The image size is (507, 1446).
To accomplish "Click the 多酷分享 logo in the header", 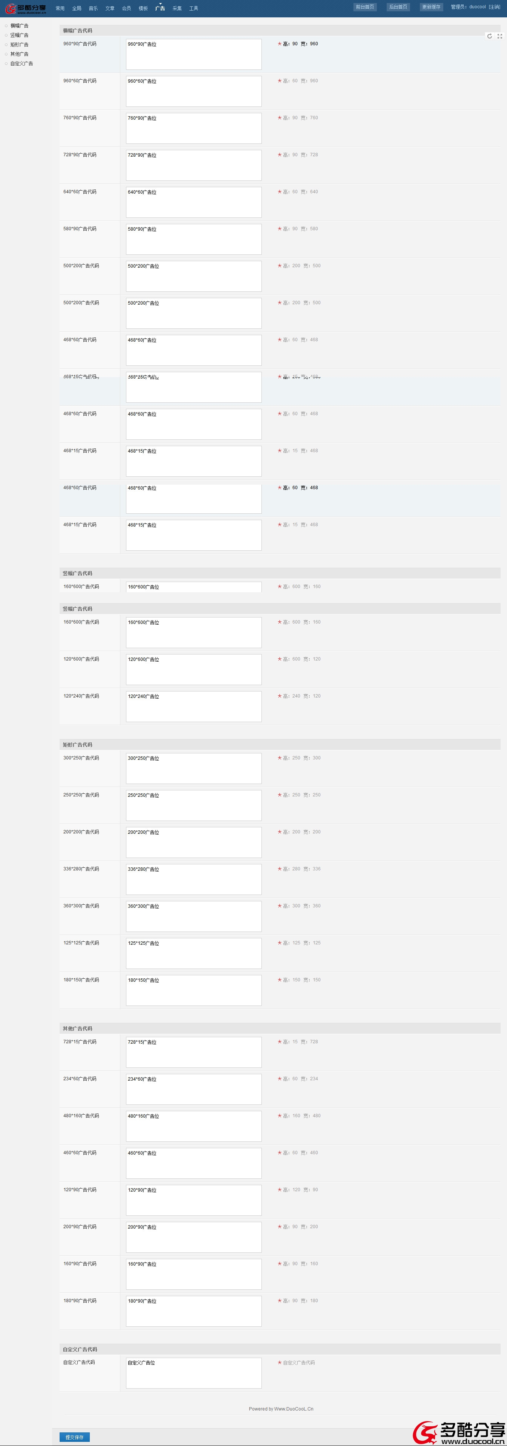I will click(26, 8).
